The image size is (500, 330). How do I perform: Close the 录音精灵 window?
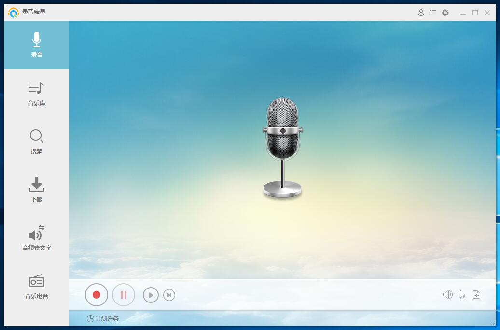click(x=487, y=13)
